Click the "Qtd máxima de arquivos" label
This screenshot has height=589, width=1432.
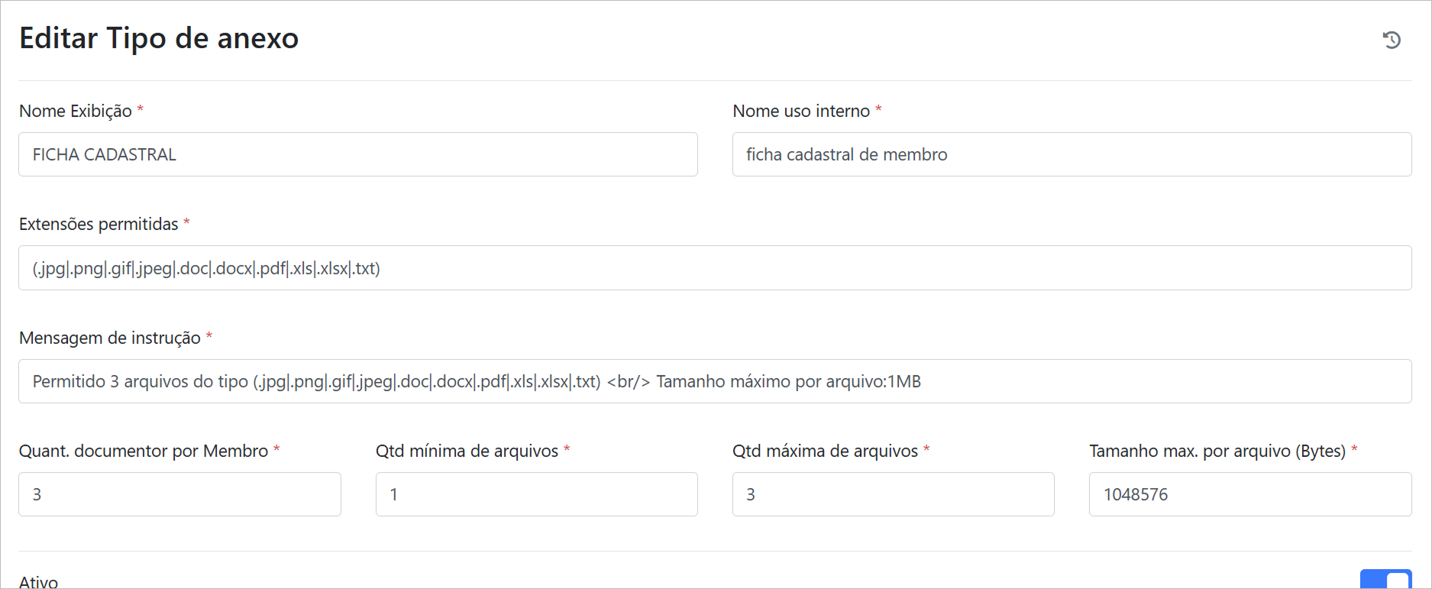825,451
